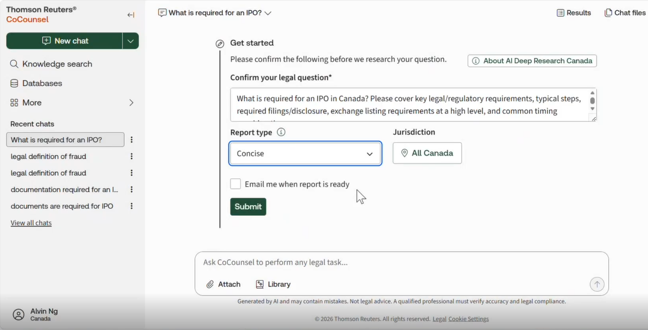648x330 pixels.
Task: Open the chat title dropdown at top
Action: [x=215, y=13]
